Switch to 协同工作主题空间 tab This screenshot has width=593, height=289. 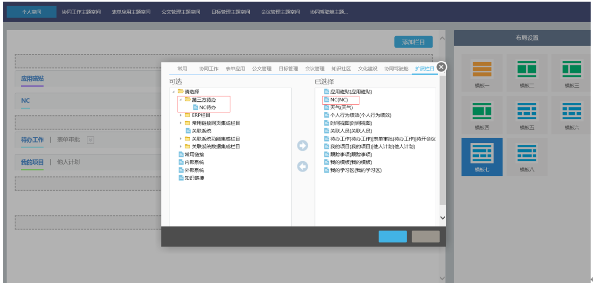pos(81,12)
